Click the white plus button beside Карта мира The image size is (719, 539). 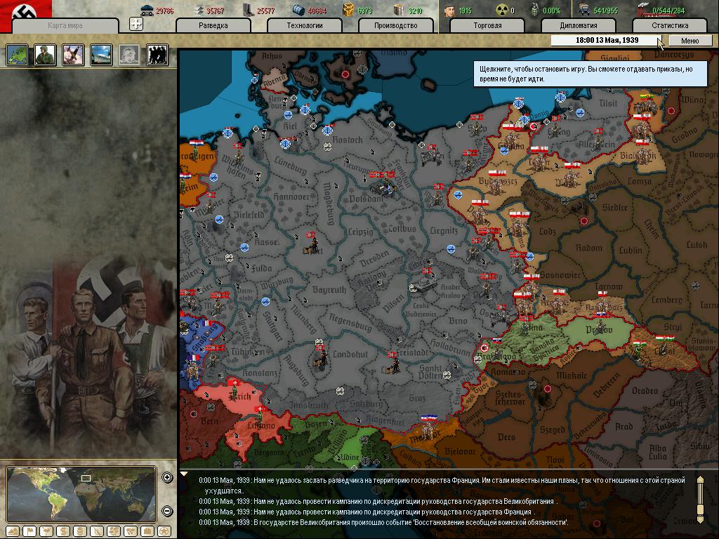136,24
